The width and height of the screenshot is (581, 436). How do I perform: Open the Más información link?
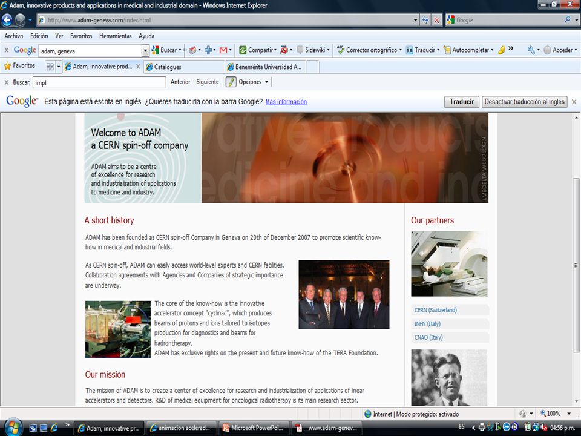(x=286, y=102)
